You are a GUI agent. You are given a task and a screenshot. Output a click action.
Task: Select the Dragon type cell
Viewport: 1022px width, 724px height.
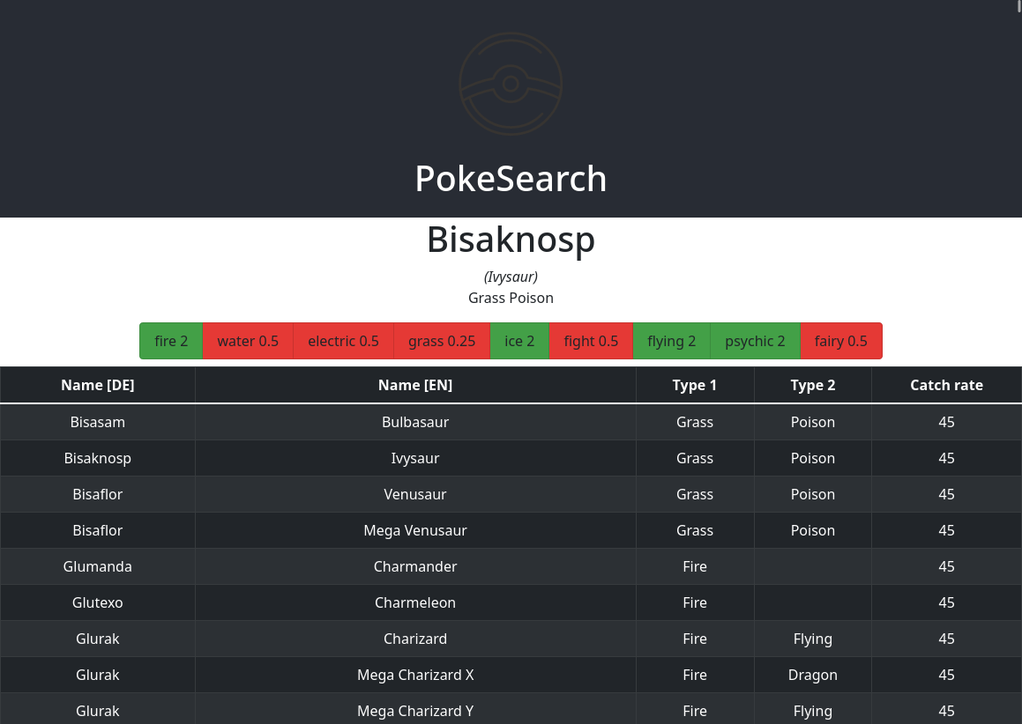813,676
